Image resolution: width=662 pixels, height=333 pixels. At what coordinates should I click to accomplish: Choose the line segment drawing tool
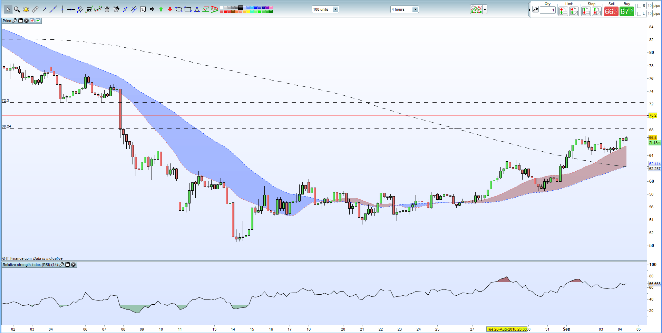(44, 9)
